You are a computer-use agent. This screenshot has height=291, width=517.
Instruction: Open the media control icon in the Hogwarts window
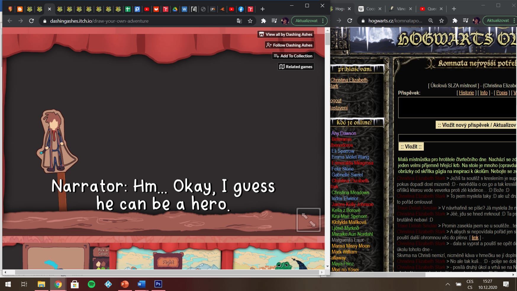[x=466, y=20]
